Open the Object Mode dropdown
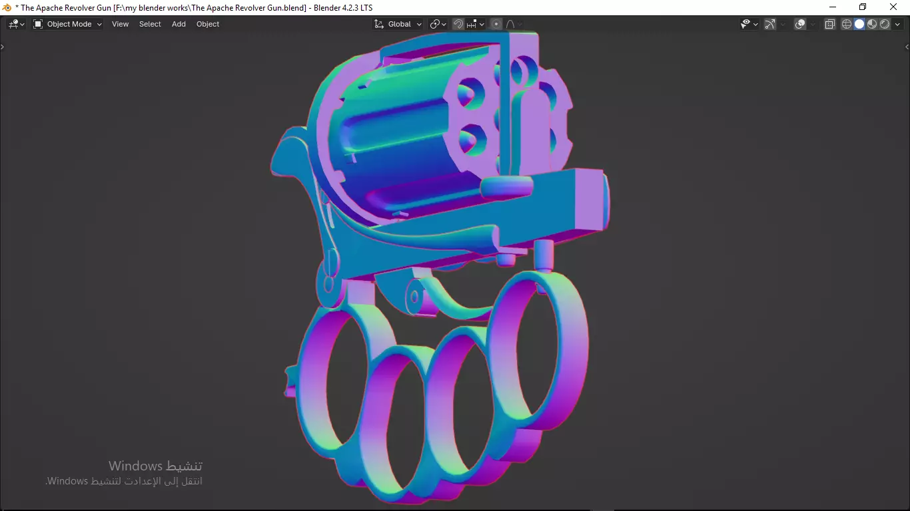910x511 pixels. point(67,24)
